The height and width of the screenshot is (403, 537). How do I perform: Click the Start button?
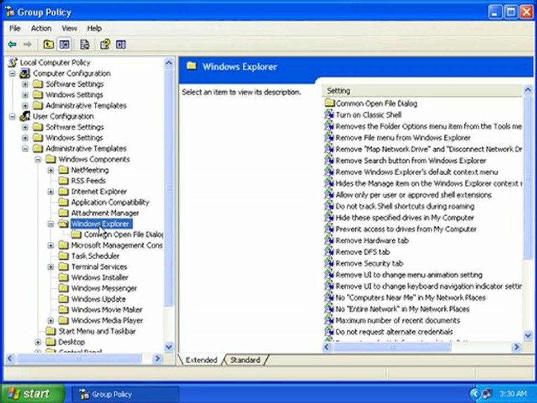32,393
